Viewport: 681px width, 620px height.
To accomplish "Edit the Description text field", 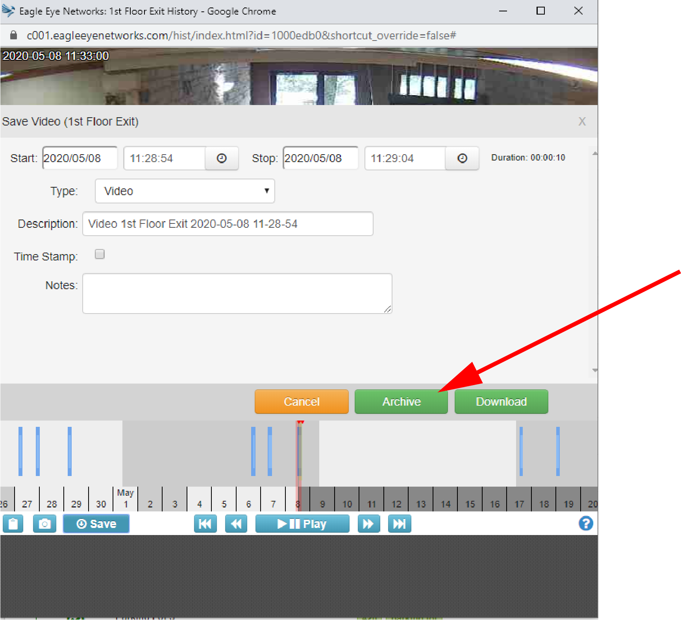I will [x=228, y=224].
